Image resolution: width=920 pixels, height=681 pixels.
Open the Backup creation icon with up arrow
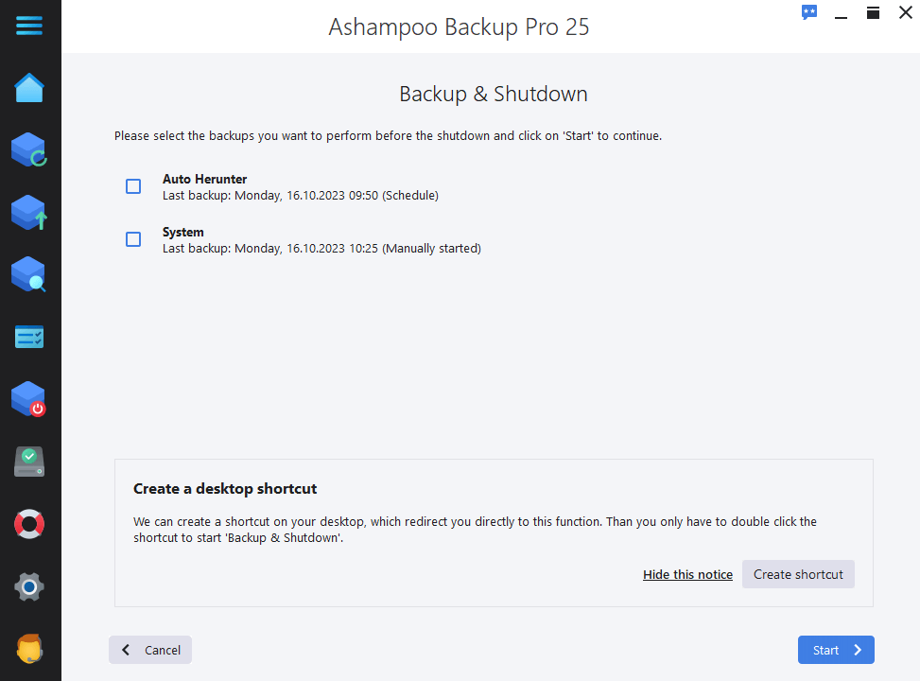pos(29,212)
